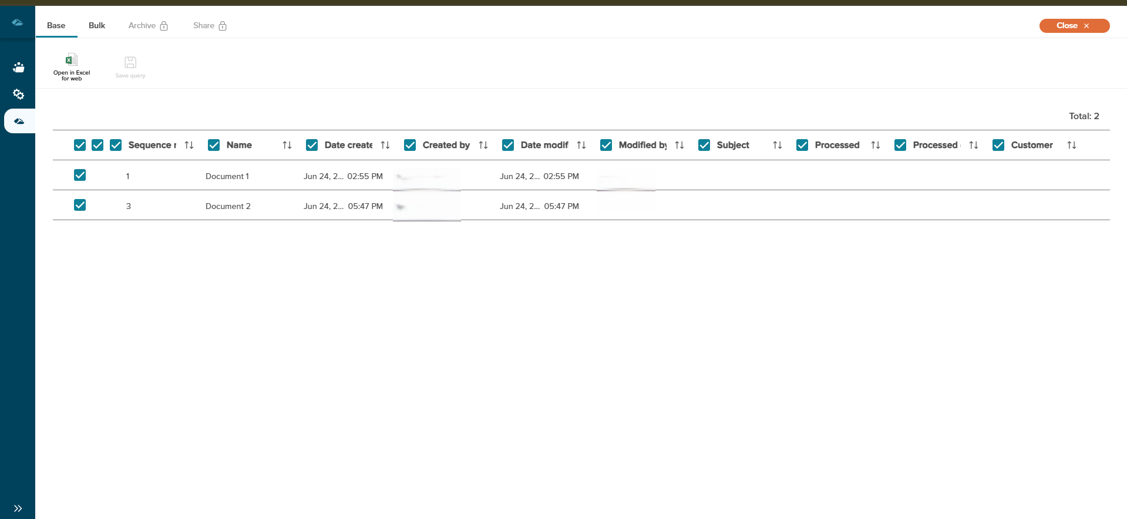Sort by Subject column arrows

778,145
